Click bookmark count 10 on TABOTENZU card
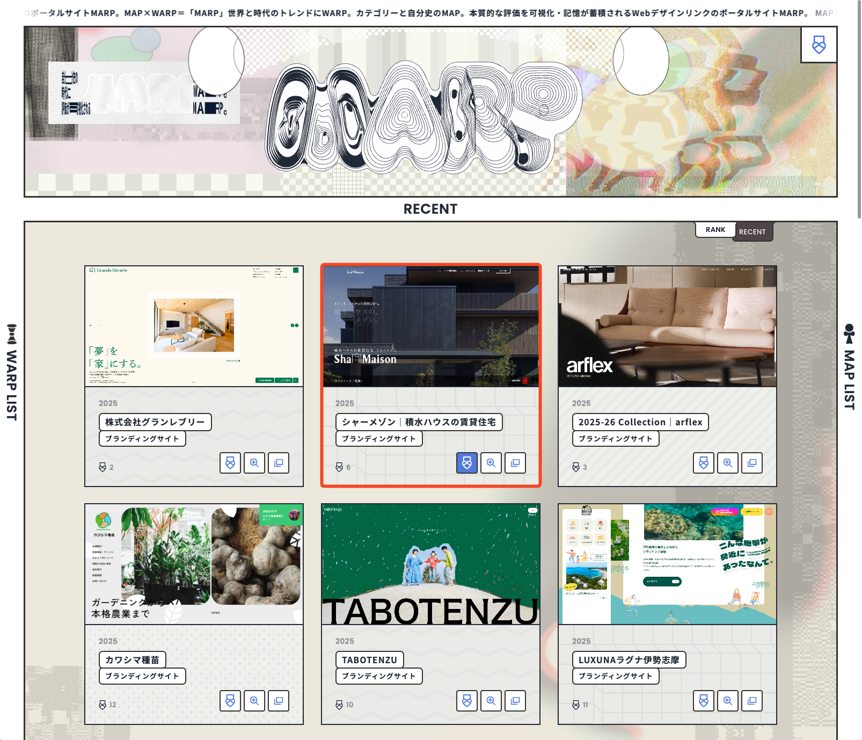 [x=345, y=705]
